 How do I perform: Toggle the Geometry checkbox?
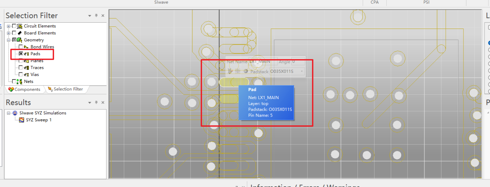[x=14, y=40]
